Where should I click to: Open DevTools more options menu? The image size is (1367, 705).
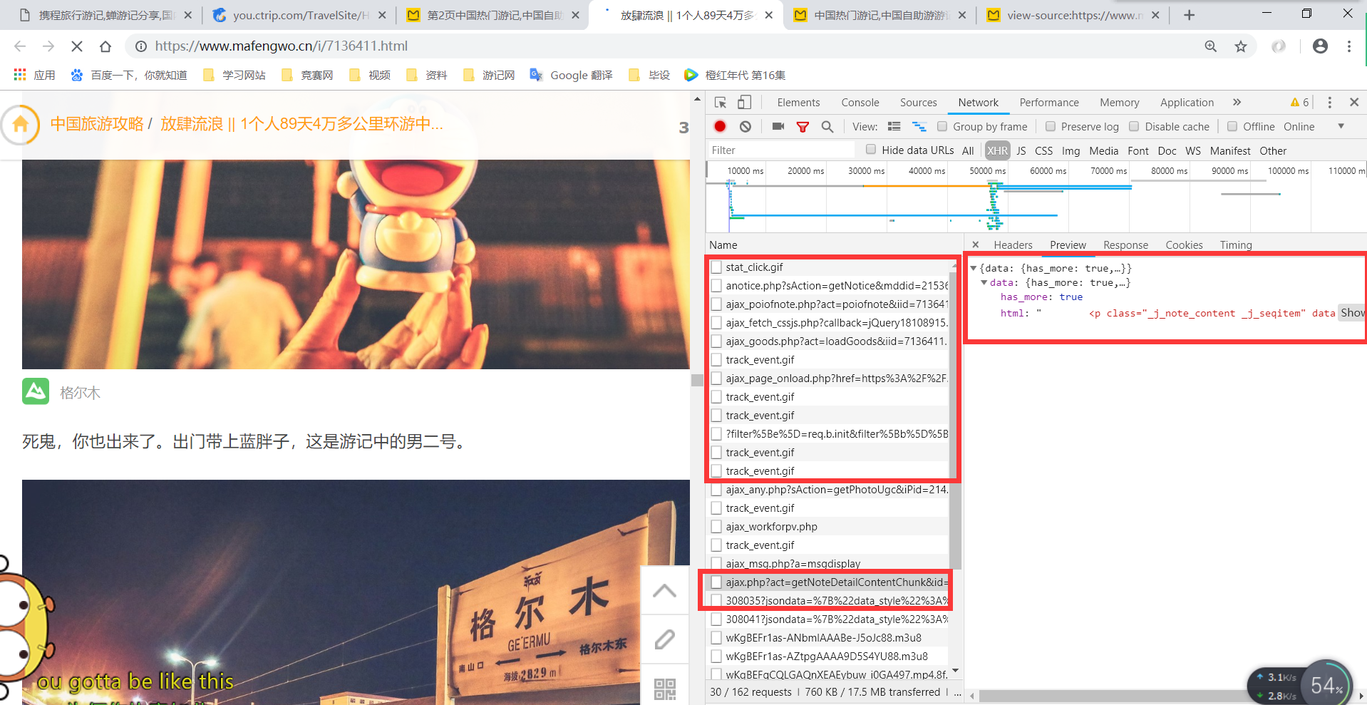(1329, 103)
